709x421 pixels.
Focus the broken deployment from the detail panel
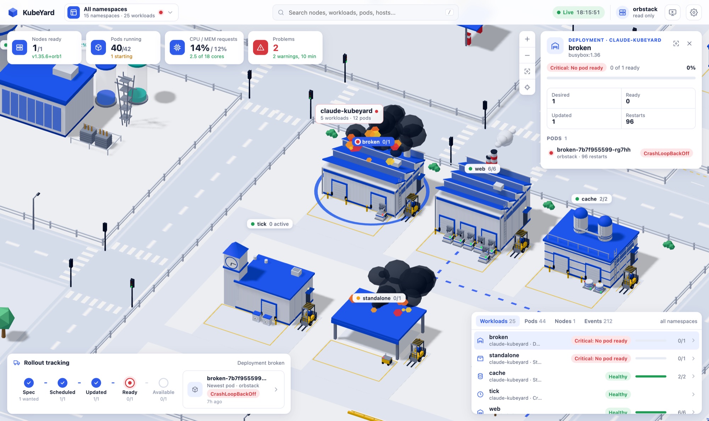point(676,43)
